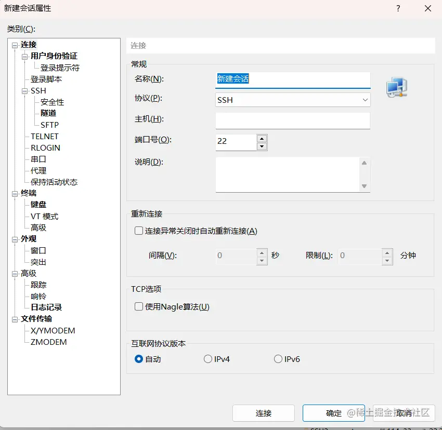Select 保持活动状态 tree item
Screen dimensions: 442x430
tap(54, 182)
